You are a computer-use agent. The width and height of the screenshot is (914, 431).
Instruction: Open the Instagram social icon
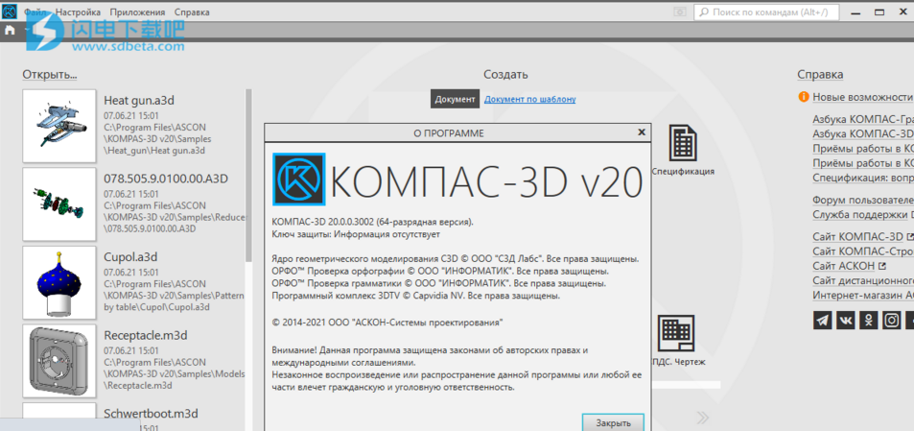891,320
